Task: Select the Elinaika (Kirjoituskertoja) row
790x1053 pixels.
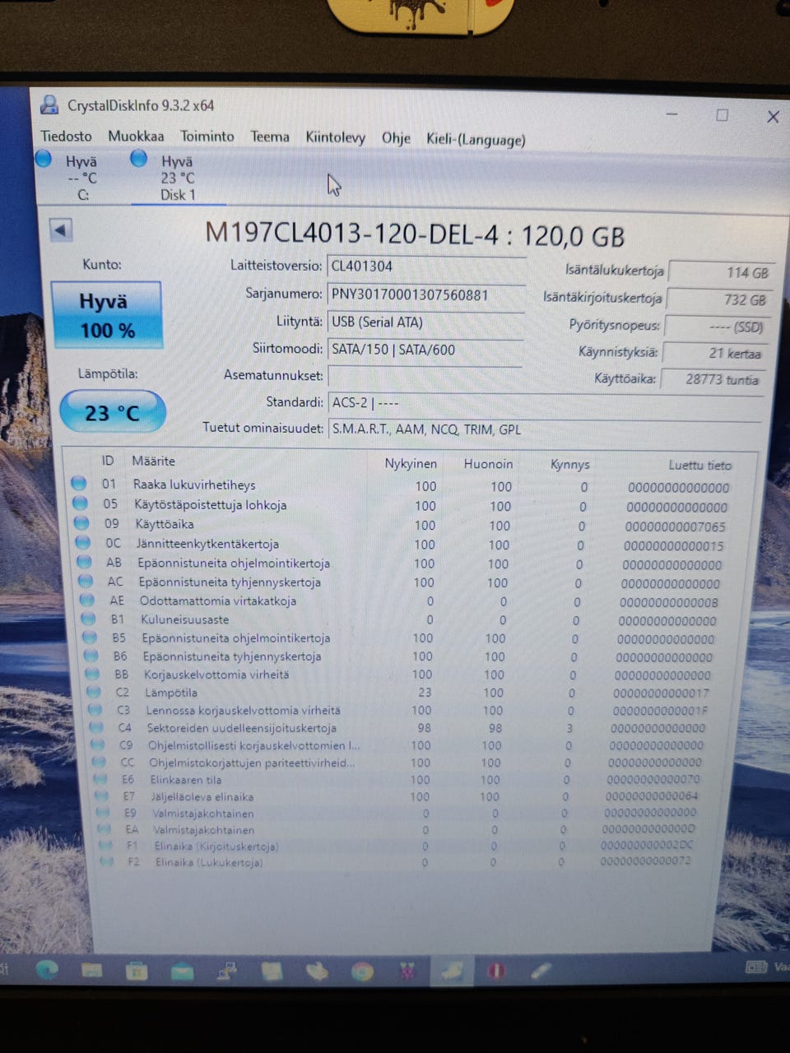Action: tap(397, 846)
